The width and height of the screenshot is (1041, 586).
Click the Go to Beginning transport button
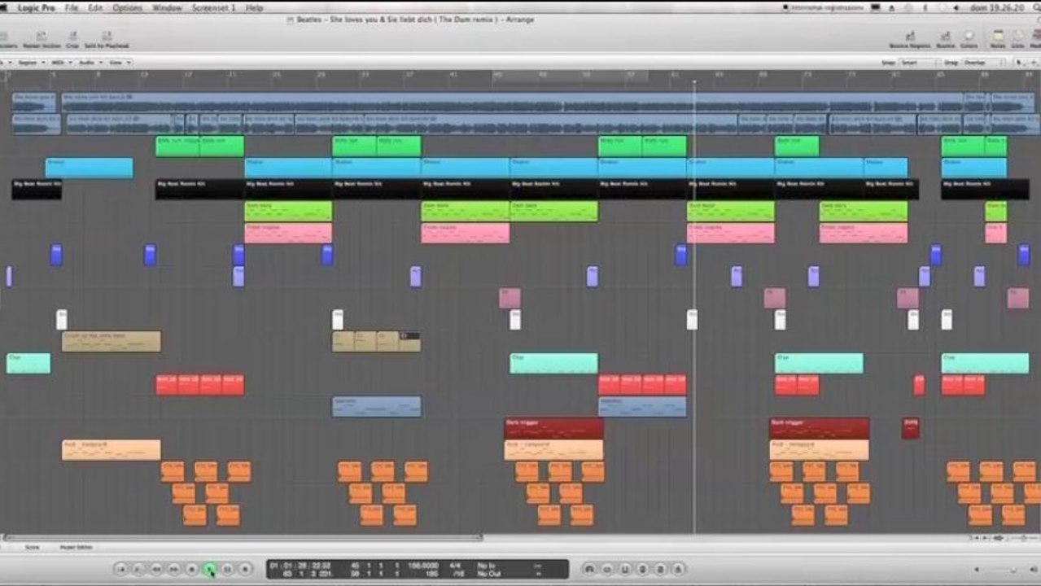click(120, 569)
